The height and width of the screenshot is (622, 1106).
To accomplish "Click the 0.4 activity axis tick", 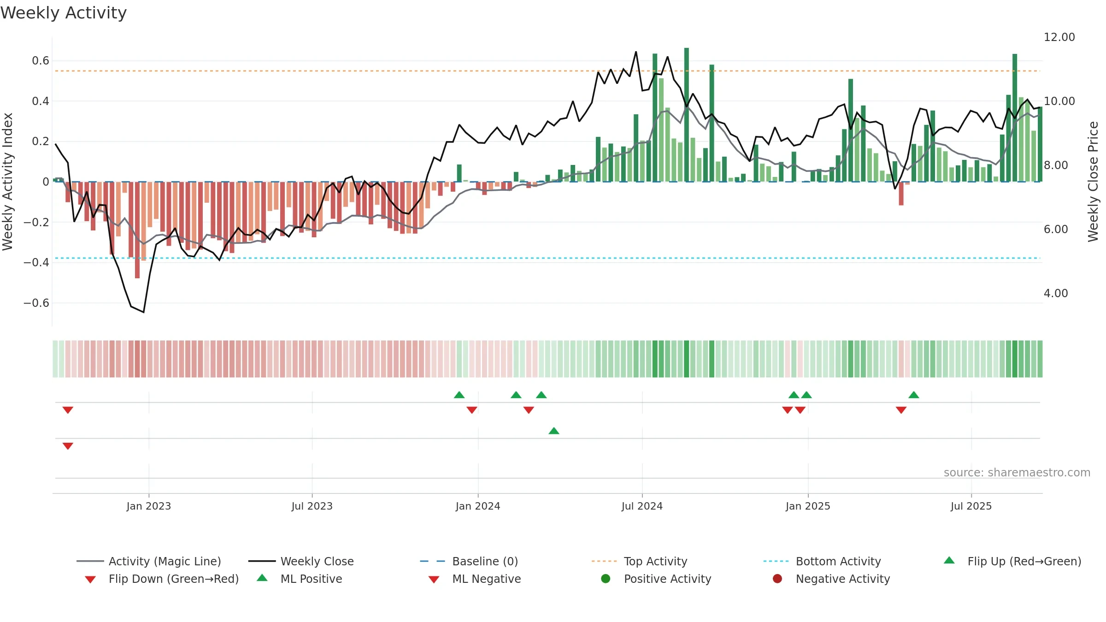I will [x=41, y=101].
